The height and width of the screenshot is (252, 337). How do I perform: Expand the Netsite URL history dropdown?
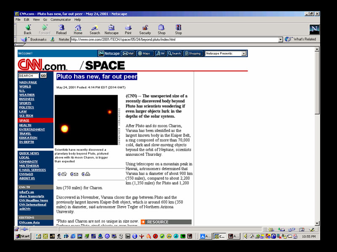pos(281,39)
